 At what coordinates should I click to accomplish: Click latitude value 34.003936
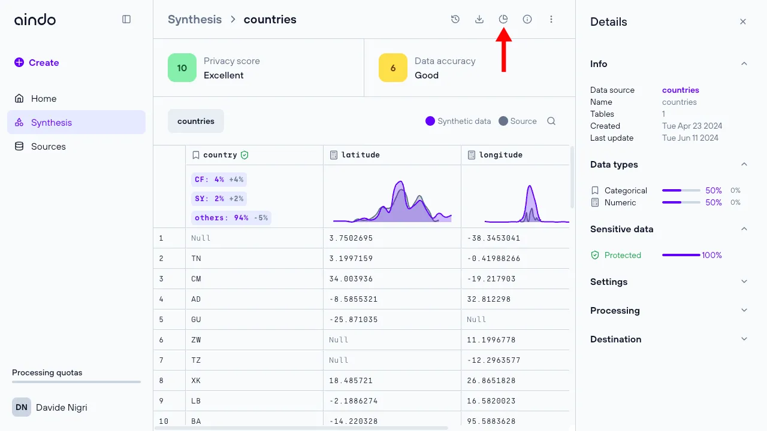coord(392,279)
